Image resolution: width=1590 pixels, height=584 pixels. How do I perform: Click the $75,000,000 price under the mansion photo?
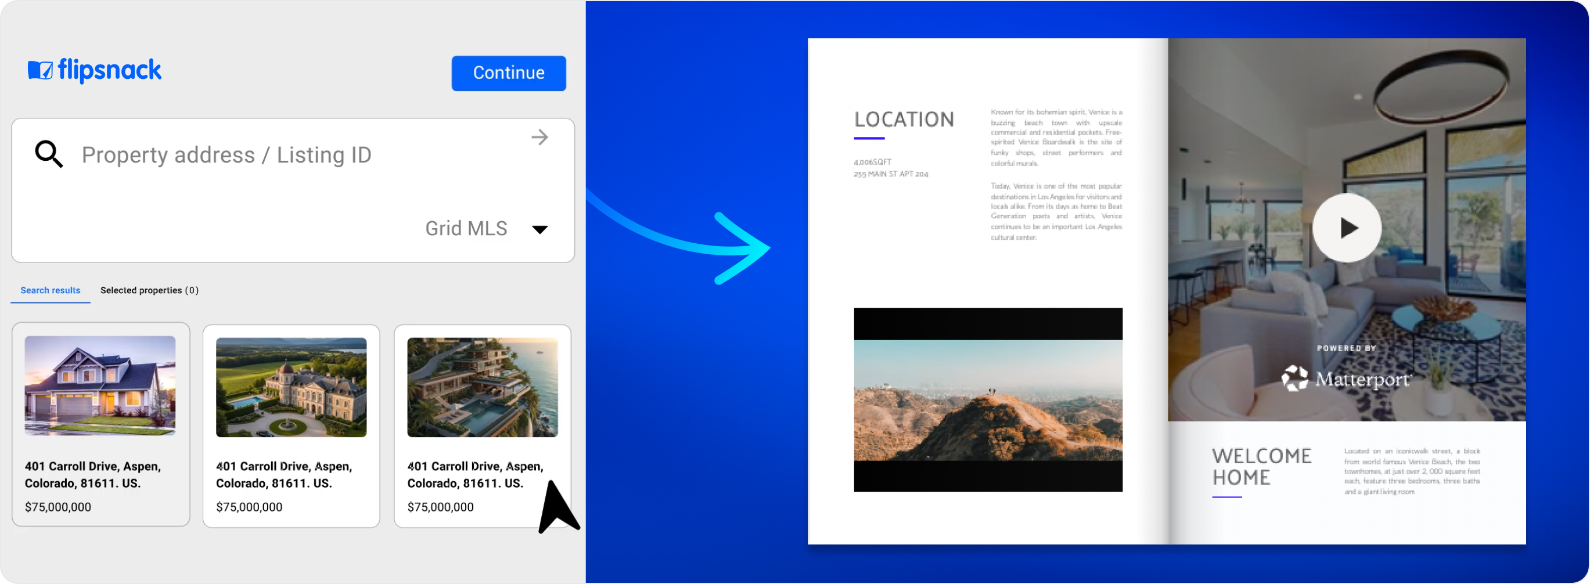(249, 507)
